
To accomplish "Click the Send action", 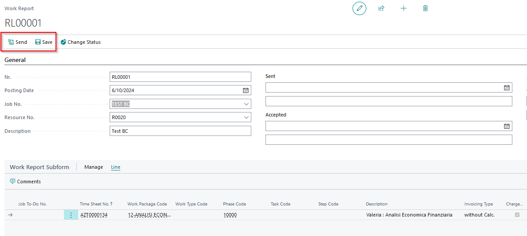I will pyautogui.click(x=17, y=42).
